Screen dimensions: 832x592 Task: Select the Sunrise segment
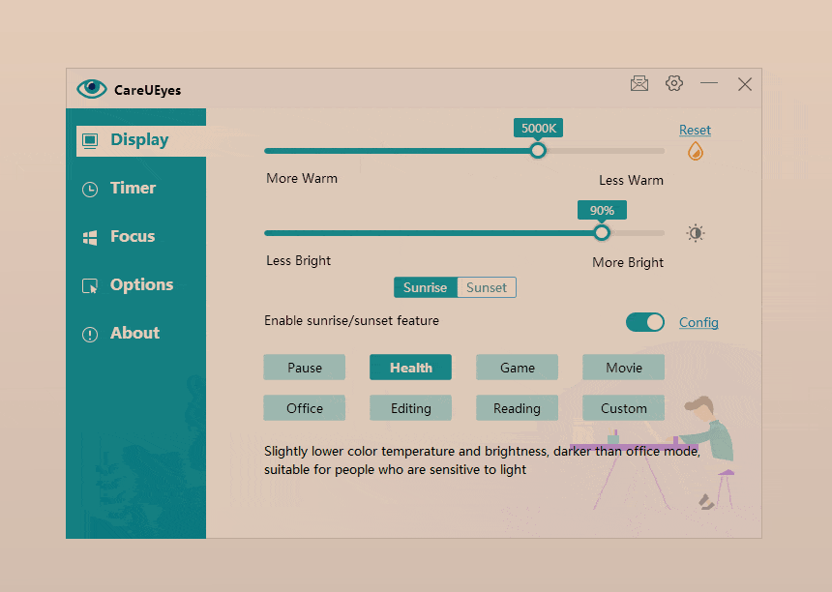(x=425, y=287)
